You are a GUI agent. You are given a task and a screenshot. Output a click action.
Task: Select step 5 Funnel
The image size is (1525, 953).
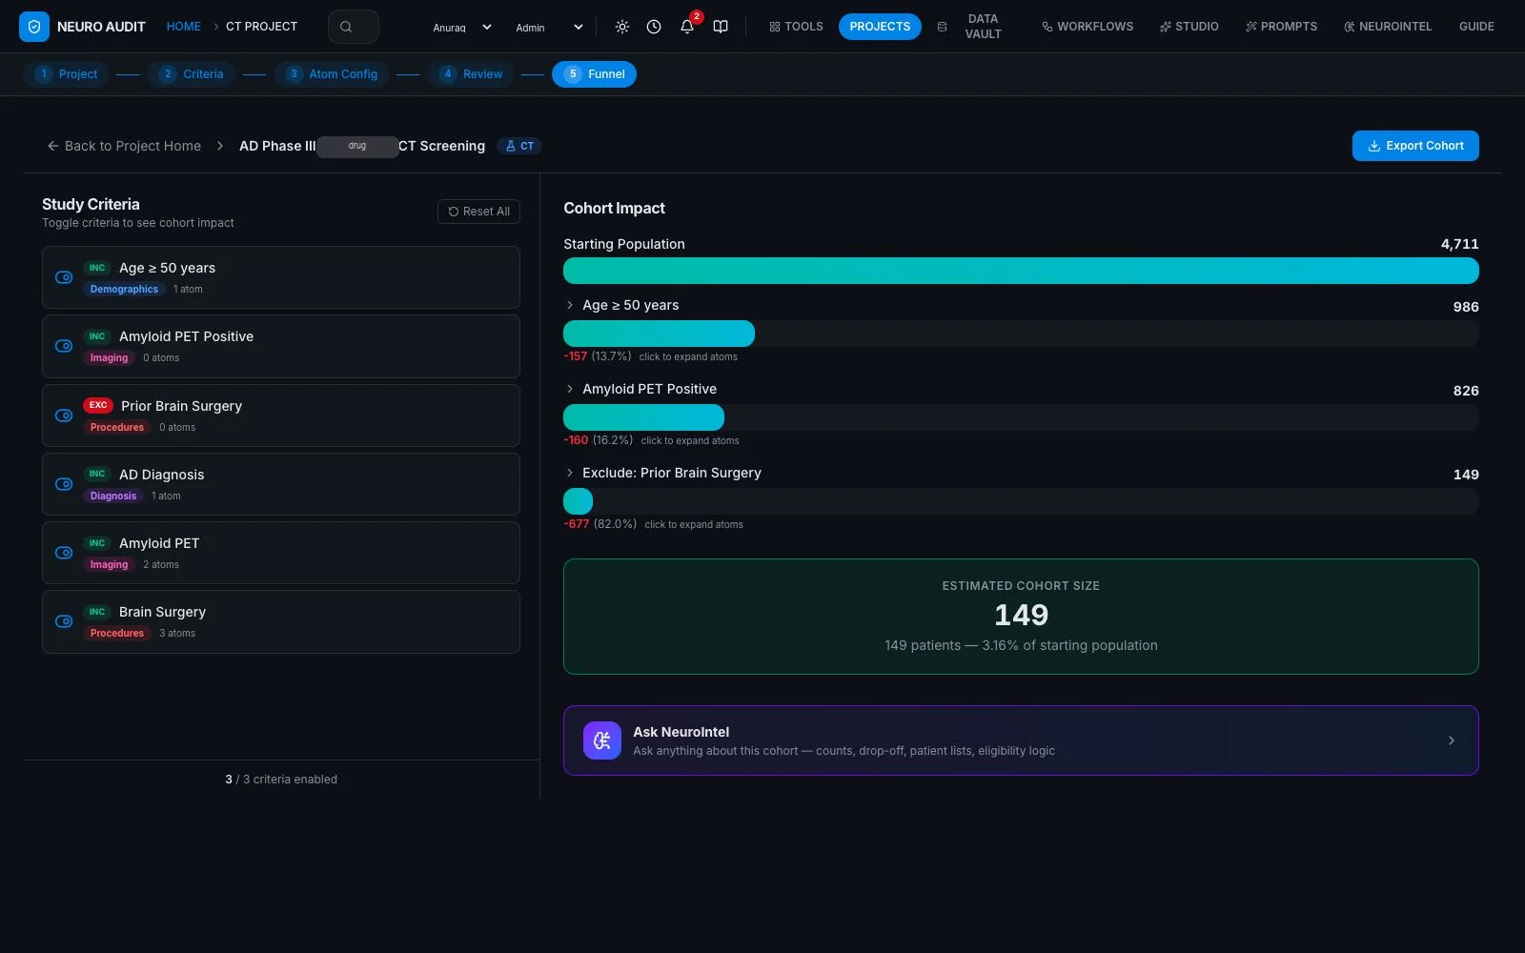tap(594, 74)
